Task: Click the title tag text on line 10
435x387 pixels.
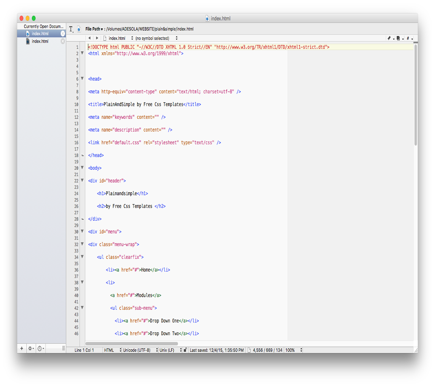Action: click(x=144, y=104)
